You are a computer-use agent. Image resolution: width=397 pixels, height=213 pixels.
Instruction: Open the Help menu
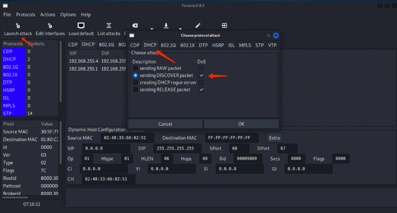(86, 14)
